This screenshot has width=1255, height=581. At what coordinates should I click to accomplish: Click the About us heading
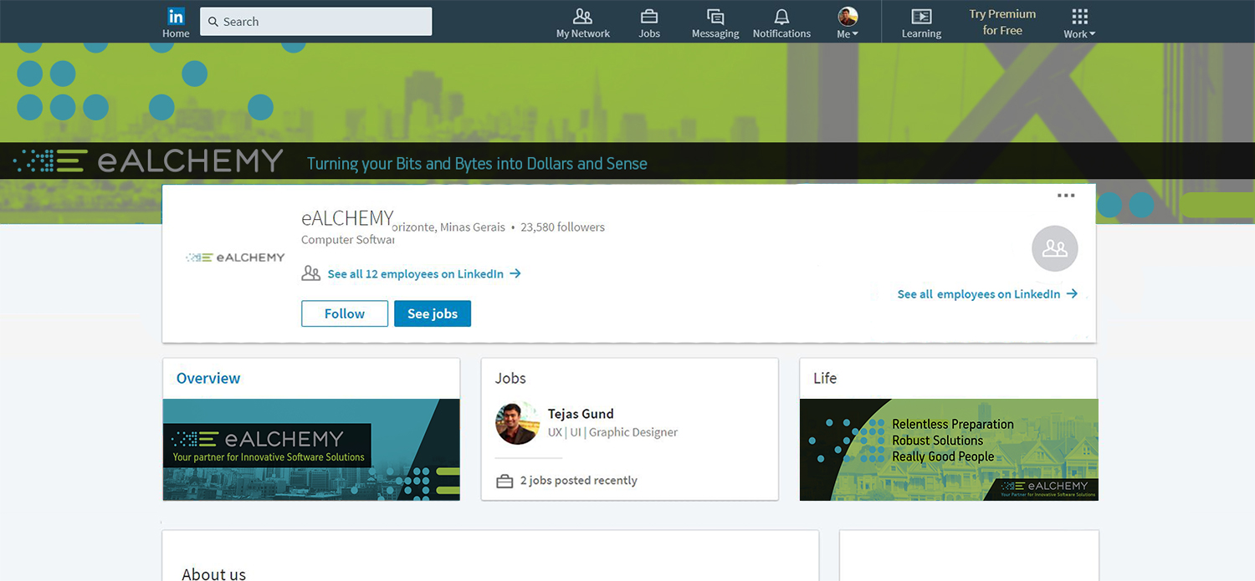pyautogui.click(x=214, y=573)
